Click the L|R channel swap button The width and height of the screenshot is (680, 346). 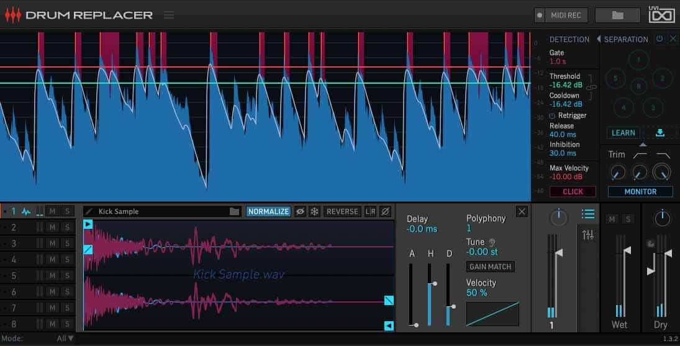tap(370, 211)
